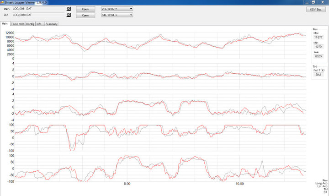The height and width of the screenshot is (196, 329).
Task: Select the Info tab
Action: coord(39,24)
